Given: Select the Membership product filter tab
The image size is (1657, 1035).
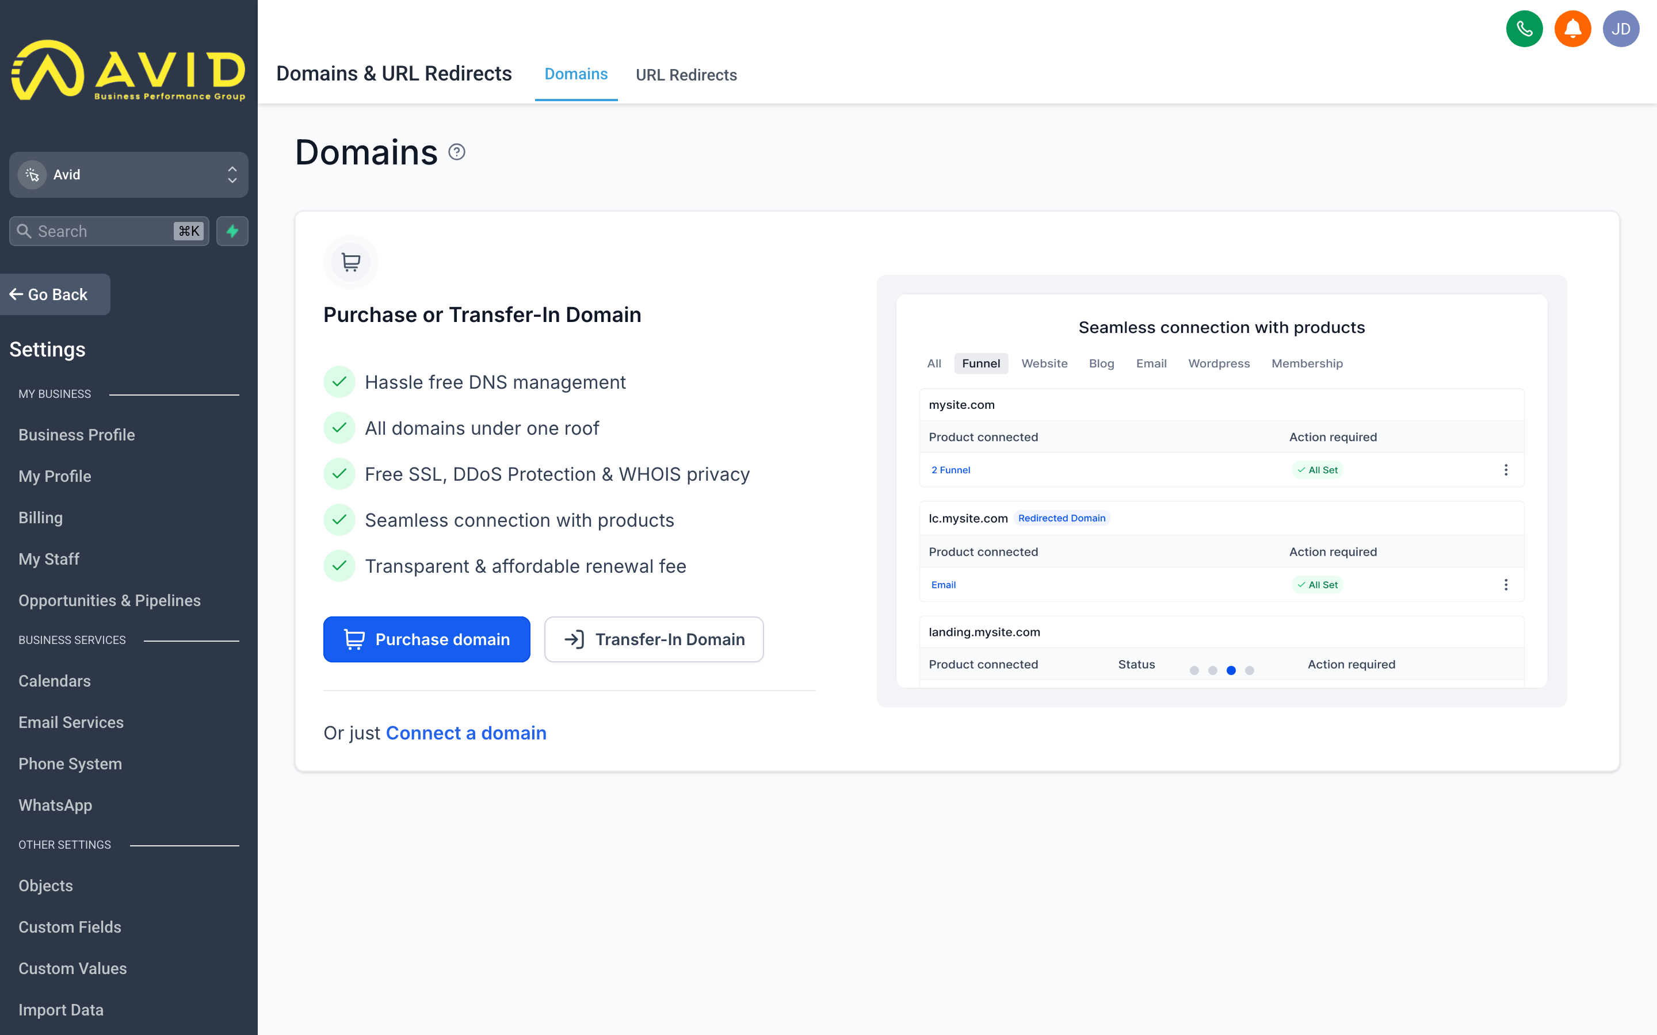Looking at the screenshot, I should [x=1307, y=363].
